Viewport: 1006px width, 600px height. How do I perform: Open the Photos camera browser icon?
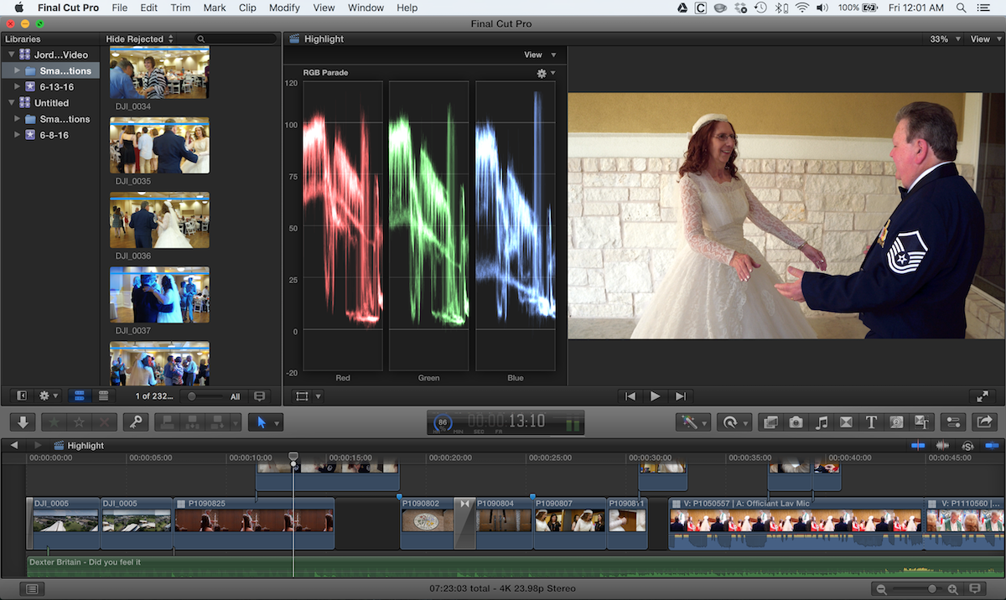click(796, 422)
